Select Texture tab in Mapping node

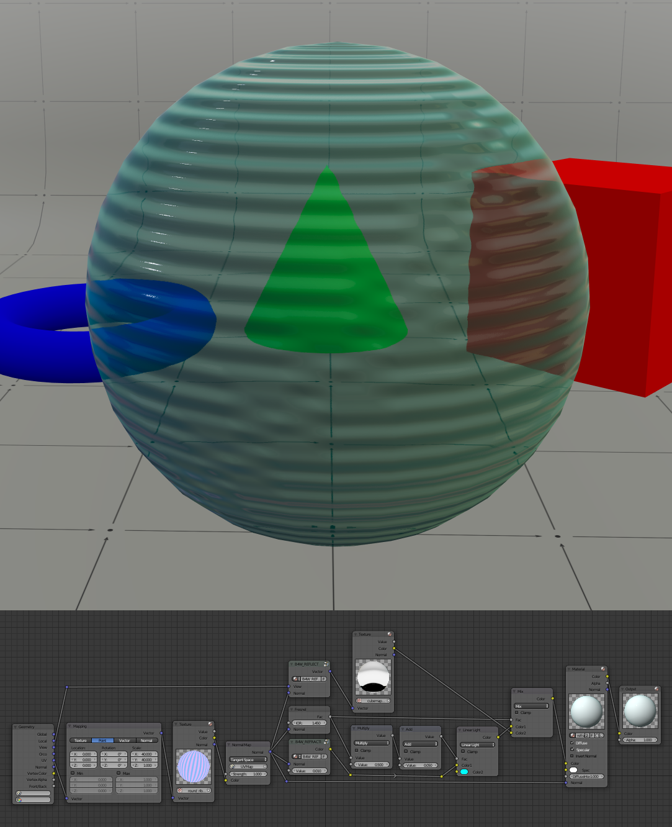pos(81,740)
